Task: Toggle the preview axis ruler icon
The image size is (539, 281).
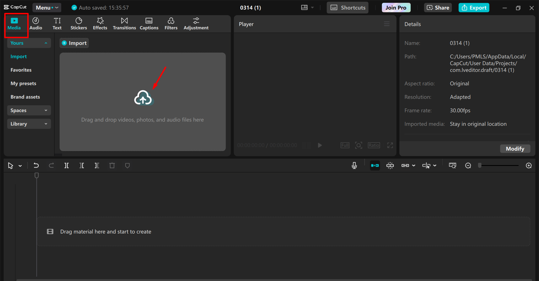Action: 452,165
